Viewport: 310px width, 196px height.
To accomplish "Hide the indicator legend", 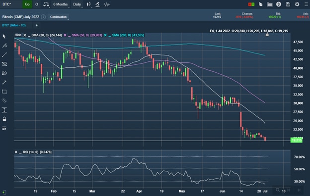I will pyautogui.click(x=18, y=35).
